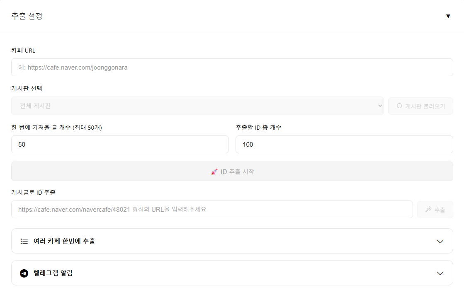Collapse the 추출 설정 panel triangle
Screen dimensions: 464x297
pyautogui.click(x=448, y=16)
